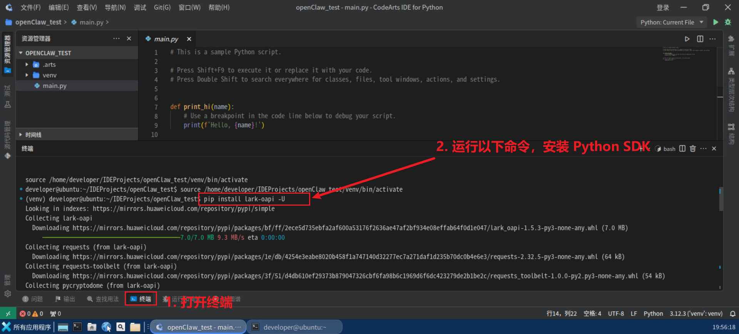
Task: Expand the 时间线 timeline section
Action: (77, 135)
